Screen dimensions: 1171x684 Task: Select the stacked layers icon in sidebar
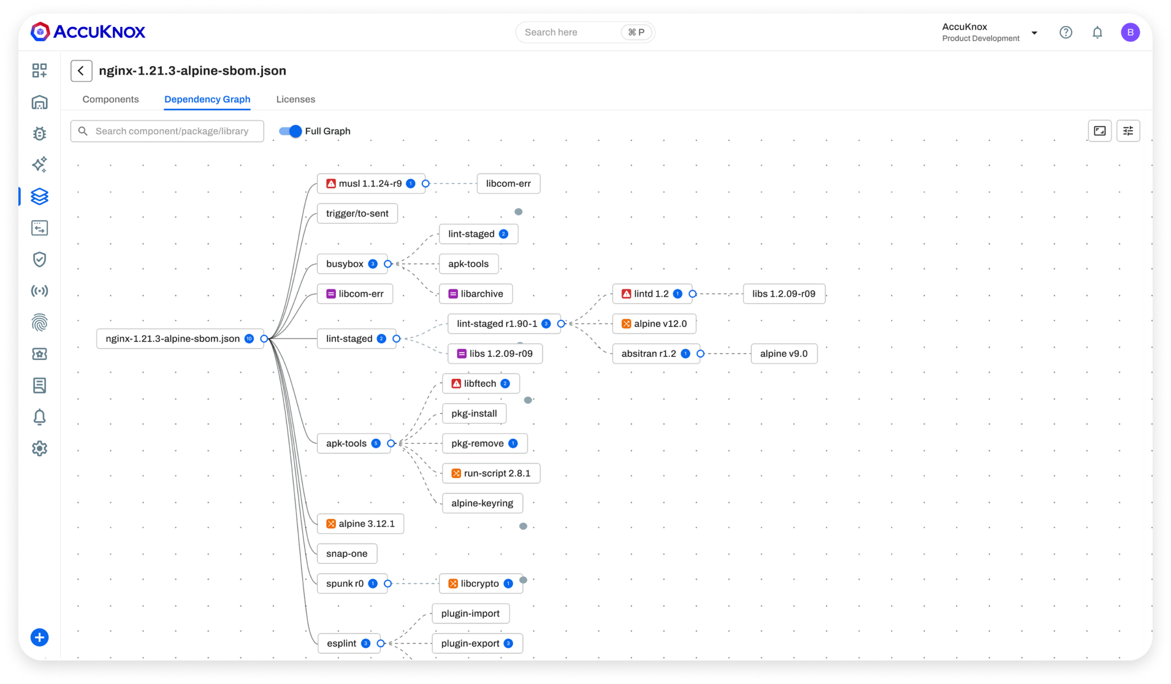(x=40, y=196)
